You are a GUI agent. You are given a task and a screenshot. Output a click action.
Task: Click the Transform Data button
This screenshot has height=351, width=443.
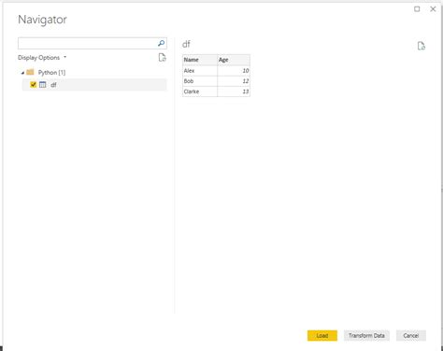pyautogui.click(x=366, y=335)
